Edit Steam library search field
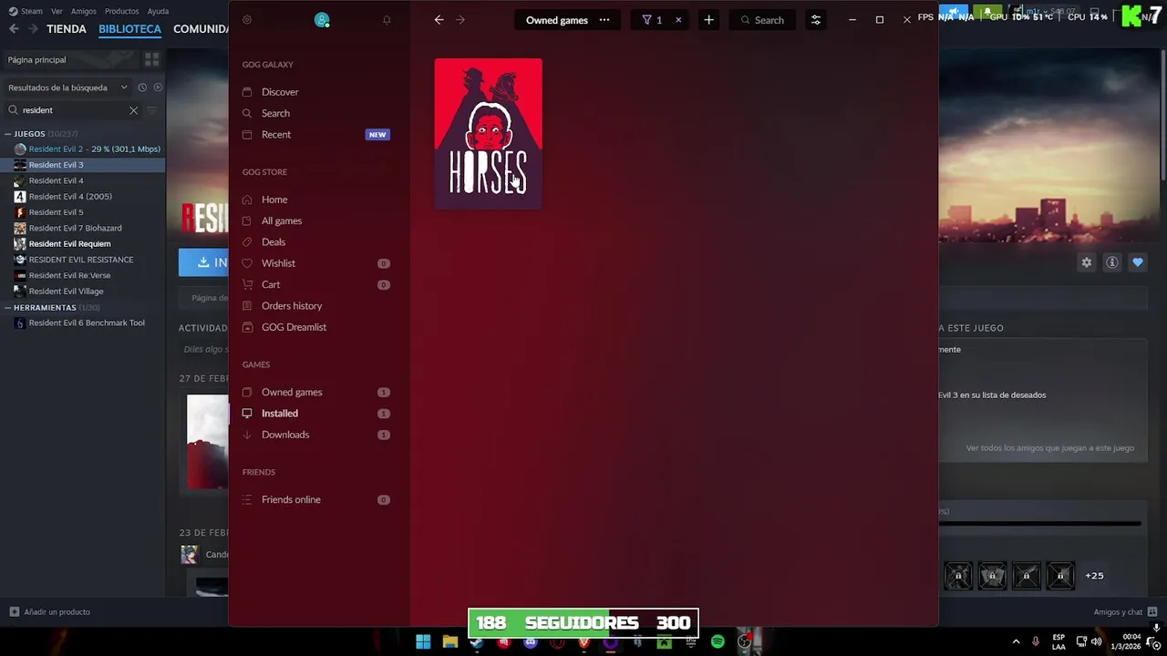 [x=73, y=110]
